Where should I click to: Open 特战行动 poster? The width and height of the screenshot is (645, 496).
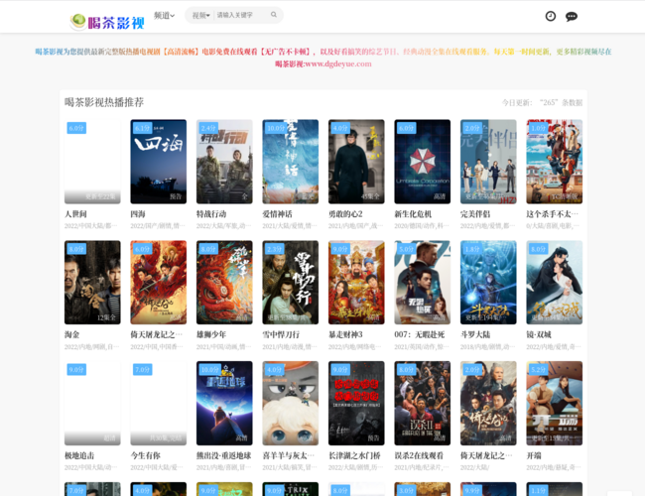[224, 162]
